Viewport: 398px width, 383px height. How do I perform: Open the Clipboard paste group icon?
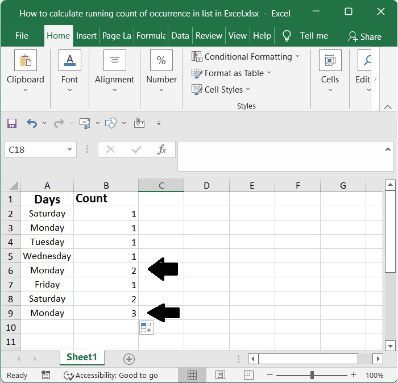[x=25, y=60]
